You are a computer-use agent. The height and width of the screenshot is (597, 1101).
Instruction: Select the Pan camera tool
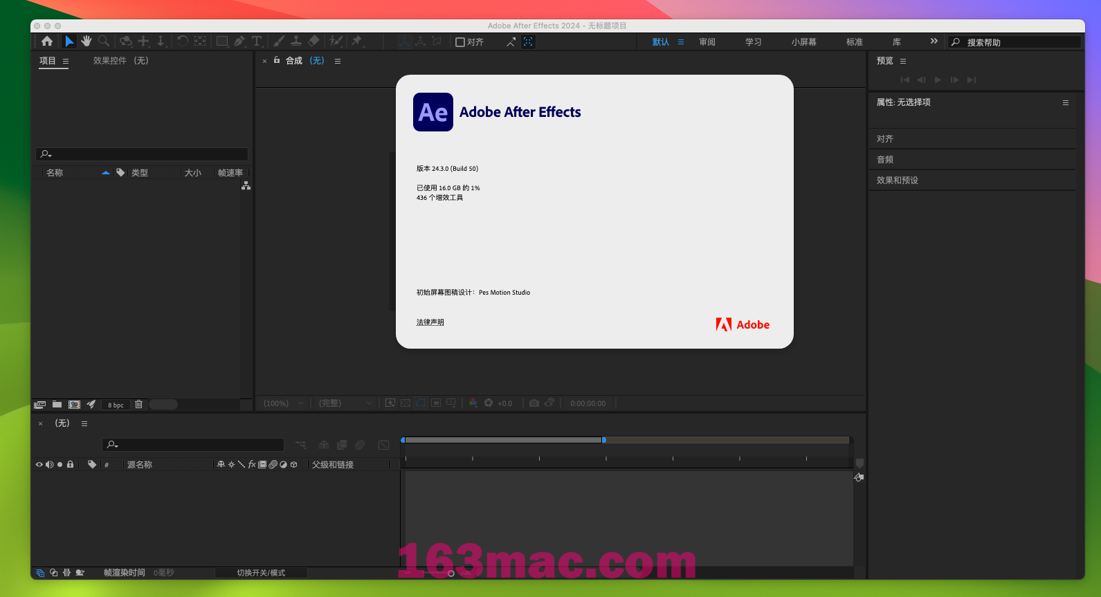coord(143,42)
